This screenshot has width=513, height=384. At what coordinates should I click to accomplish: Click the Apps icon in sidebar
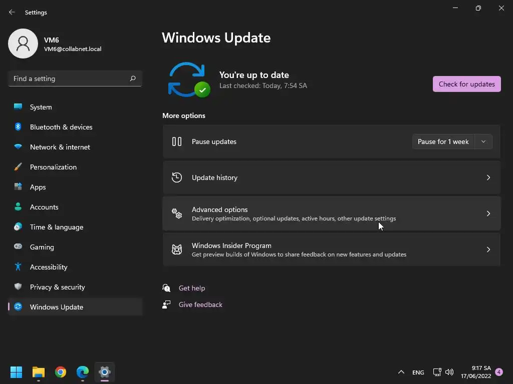(x=18, y=186)
